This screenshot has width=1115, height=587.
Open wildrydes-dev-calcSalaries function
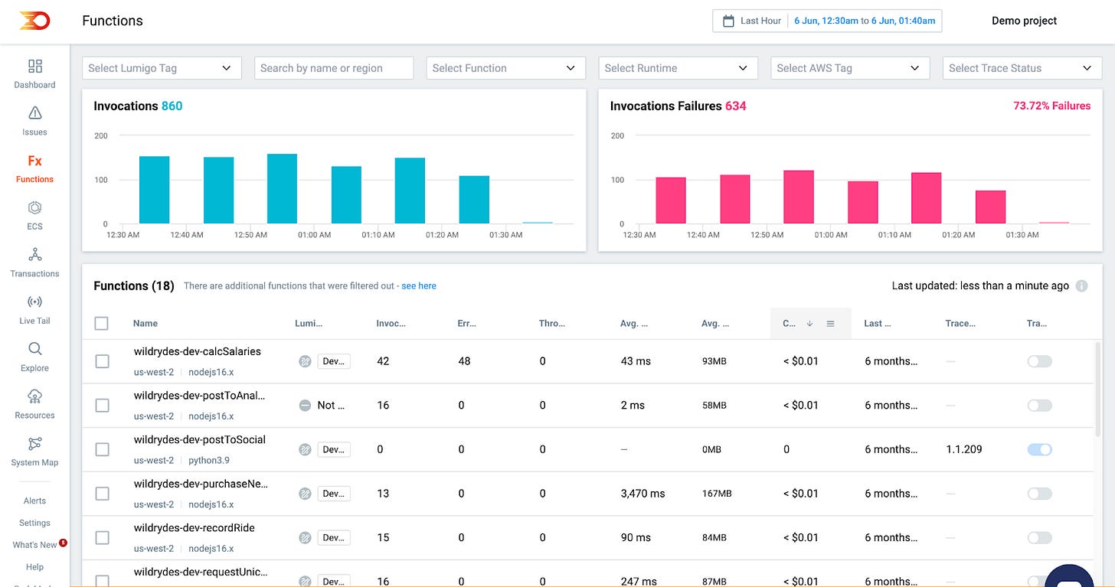point(197,351)
